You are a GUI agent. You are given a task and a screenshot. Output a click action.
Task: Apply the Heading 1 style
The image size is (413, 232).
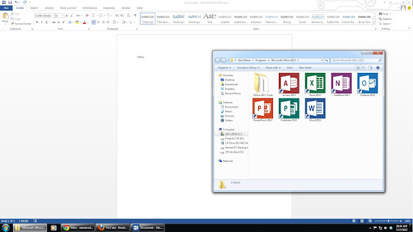(x=179, y=19)
